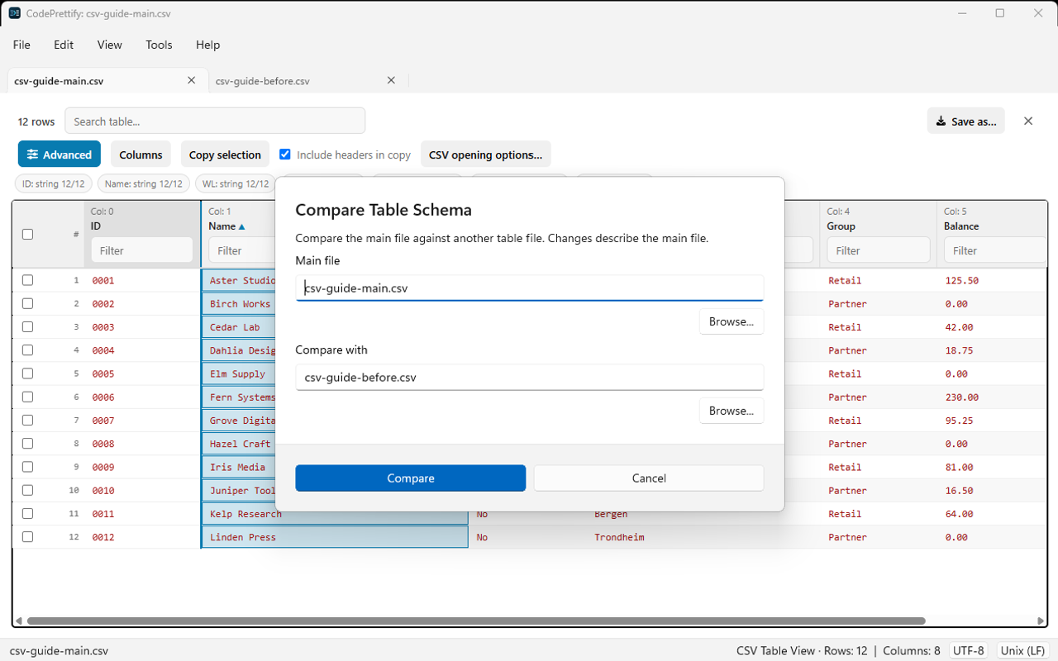The image size is (1058, 661).
Task: Check the row 1 checkbox for 0001
Action: click(27, 280)
